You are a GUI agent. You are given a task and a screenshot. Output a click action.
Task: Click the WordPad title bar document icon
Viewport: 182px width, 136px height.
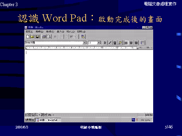click(x=26, y=28)
